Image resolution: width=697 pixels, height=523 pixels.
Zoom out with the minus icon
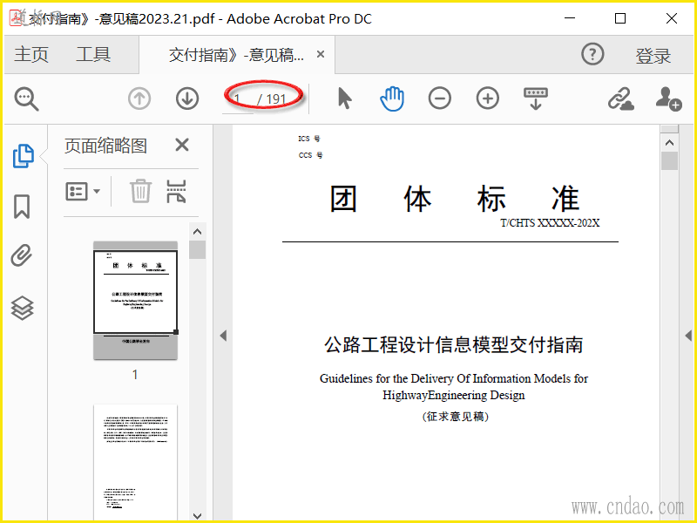pyautogui.click(x=440, y=98)
